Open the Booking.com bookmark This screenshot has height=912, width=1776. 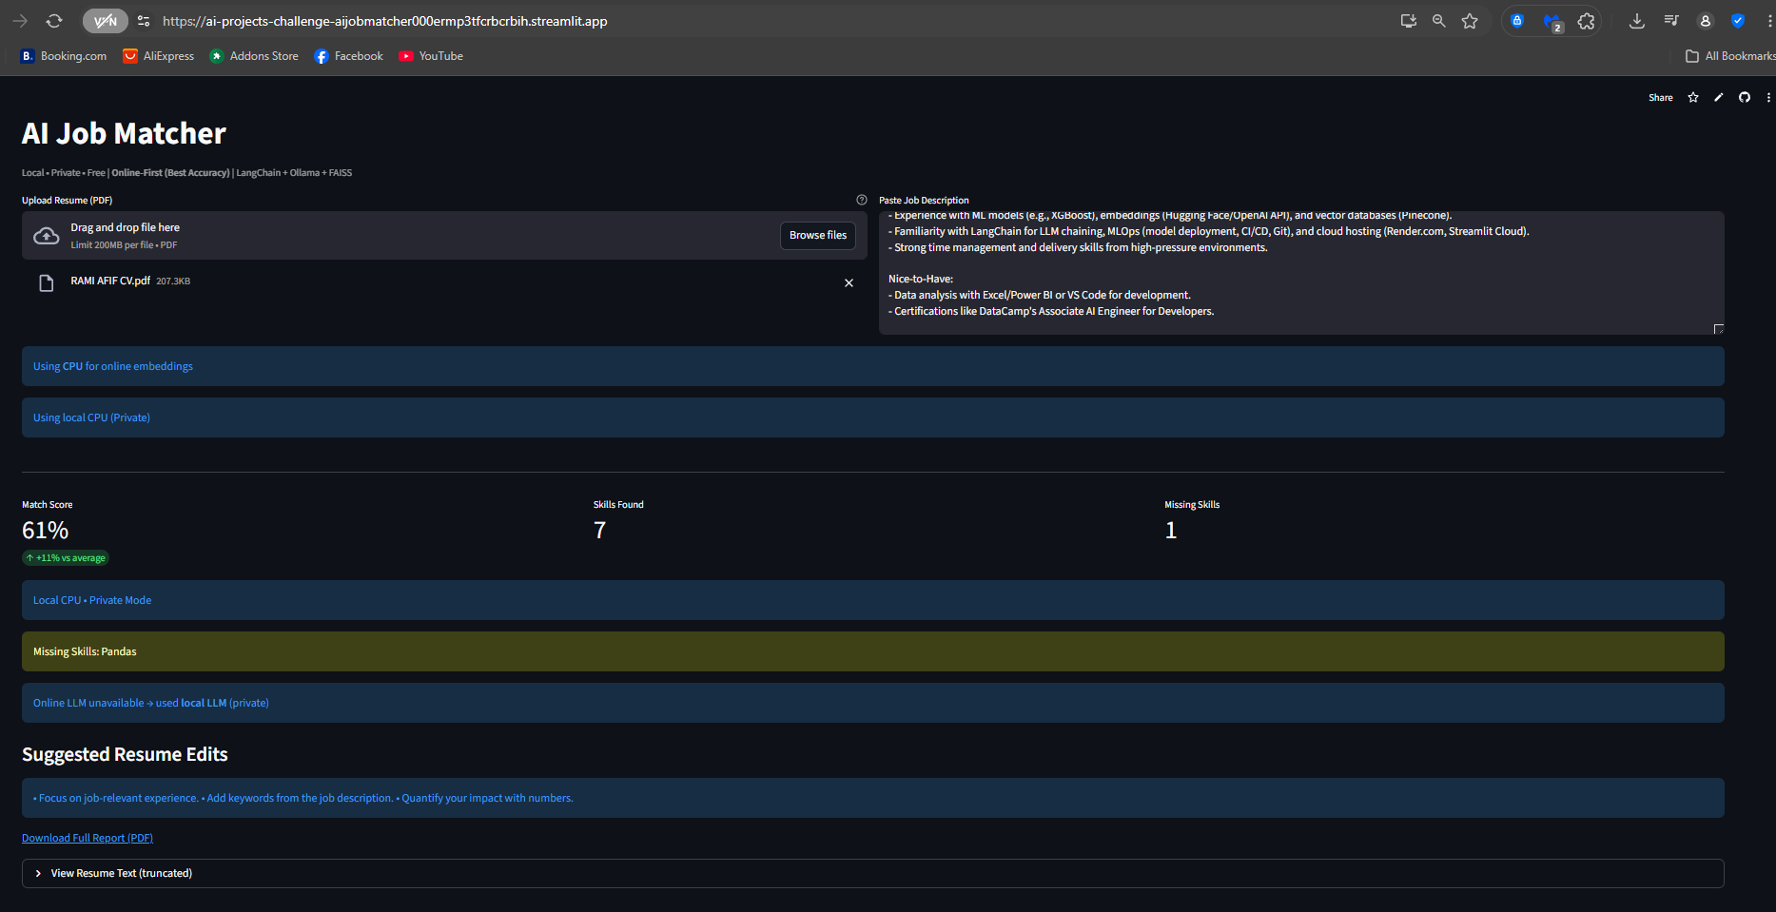[x=64, y=56]
